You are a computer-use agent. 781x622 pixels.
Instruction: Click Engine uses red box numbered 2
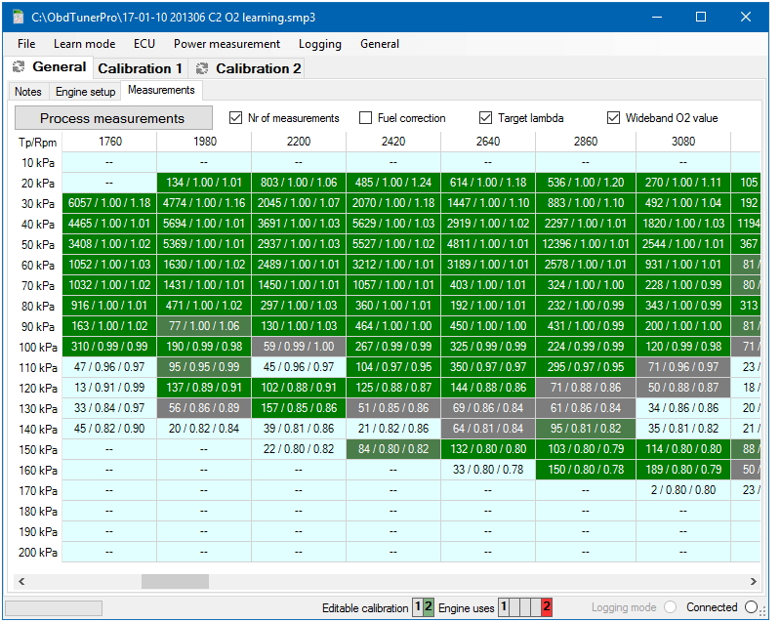tap(547, 607)
